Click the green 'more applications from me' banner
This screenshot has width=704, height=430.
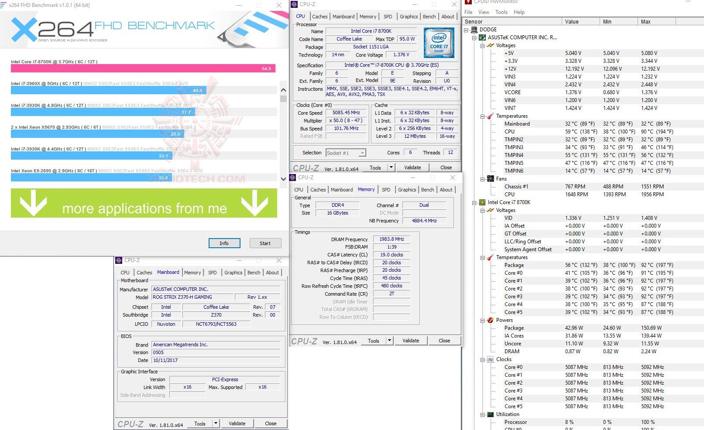coord(144,203)
